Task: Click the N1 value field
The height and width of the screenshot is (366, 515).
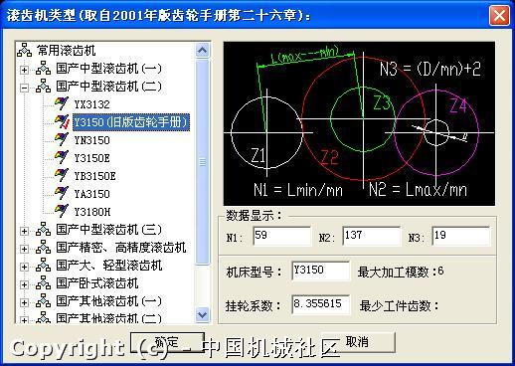Action: click(282, 236)
